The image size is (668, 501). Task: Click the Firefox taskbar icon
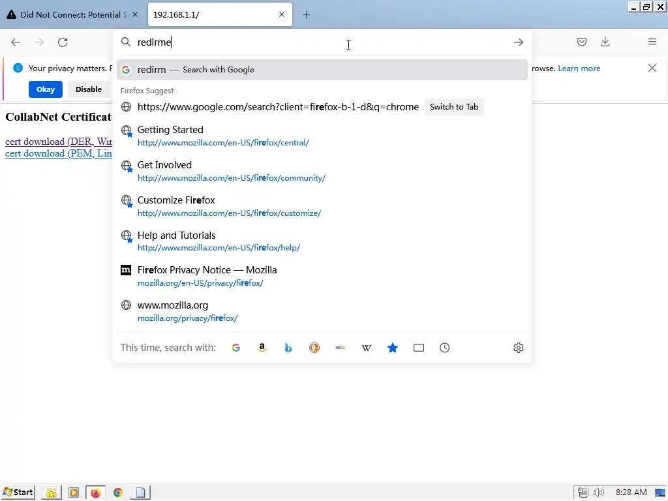coord(95,493)
